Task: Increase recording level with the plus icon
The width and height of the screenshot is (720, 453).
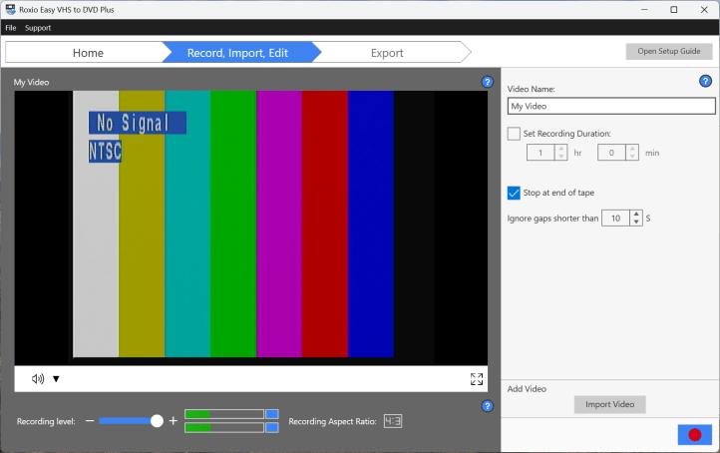Action: [x=174, y=421]
